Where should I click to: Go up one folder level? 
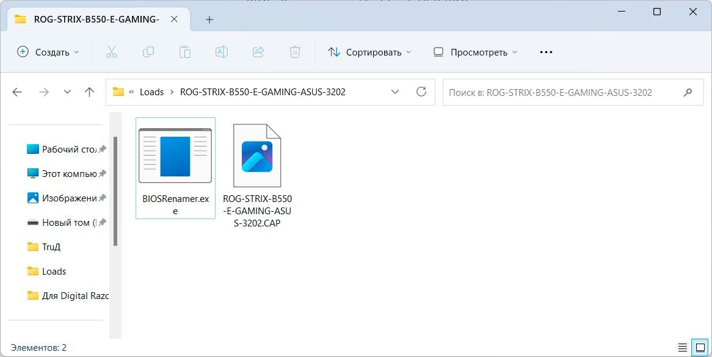point(90,92)
